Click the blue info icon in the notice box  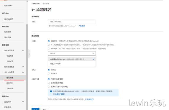pos(51,91)
